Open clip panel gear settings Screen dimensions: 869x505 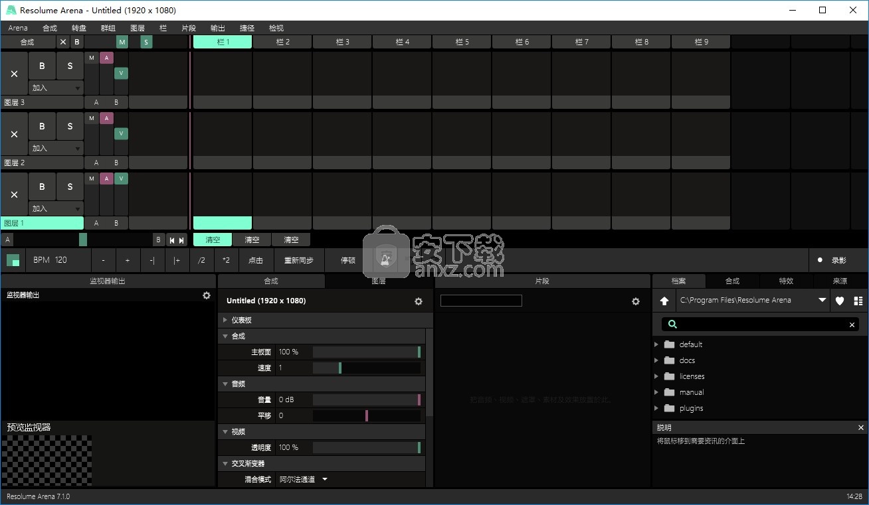636,301
